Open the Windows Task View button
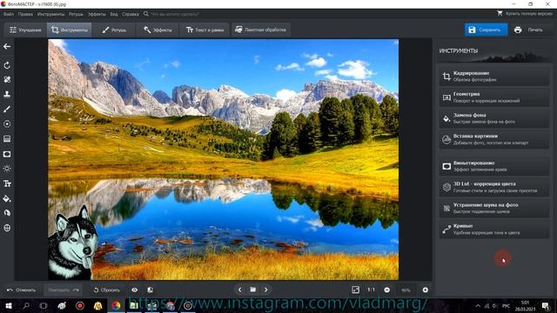 (44, 305)
